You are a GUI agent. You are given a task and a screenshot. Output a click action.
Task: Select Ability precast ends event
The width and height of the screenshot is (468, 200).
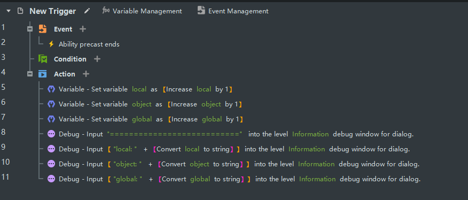[89, 44]
